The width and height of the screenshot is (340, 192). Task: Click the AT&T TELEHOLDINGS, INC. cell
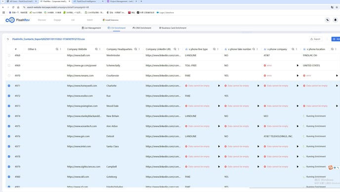pos(278,137)
